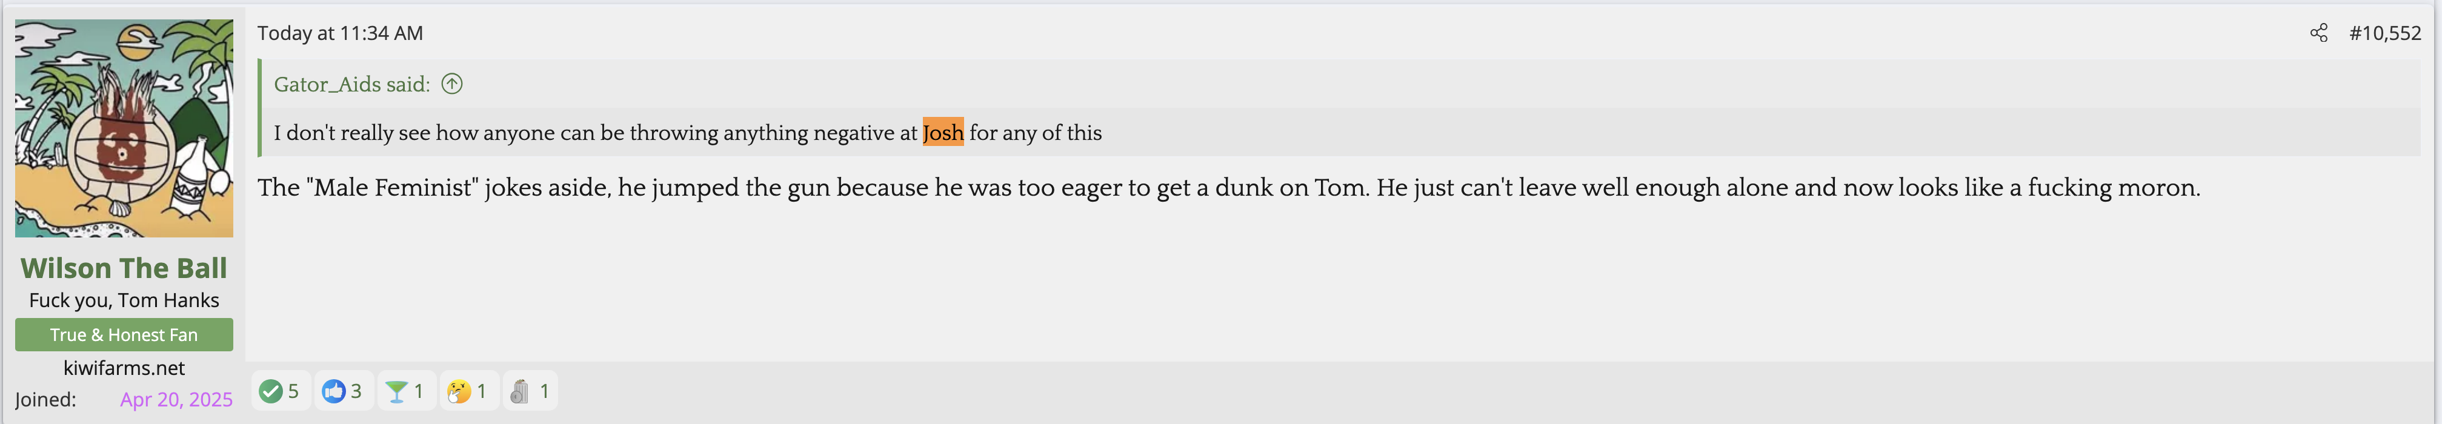The image size is (2442, 424).
Task: Click the Apr 20, 2025 join date
Action: [x=176, y=399]
